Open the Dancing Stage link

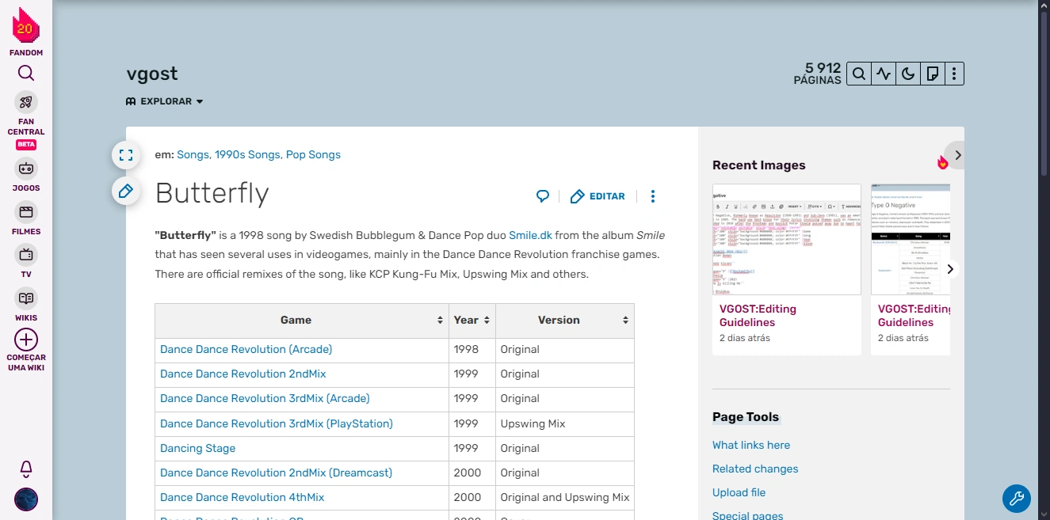(197, 448)
